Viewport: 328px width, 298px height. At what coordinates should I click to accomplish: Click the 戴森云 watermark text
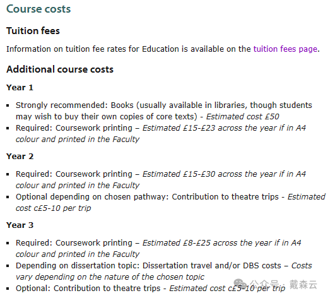pos(303,284)
